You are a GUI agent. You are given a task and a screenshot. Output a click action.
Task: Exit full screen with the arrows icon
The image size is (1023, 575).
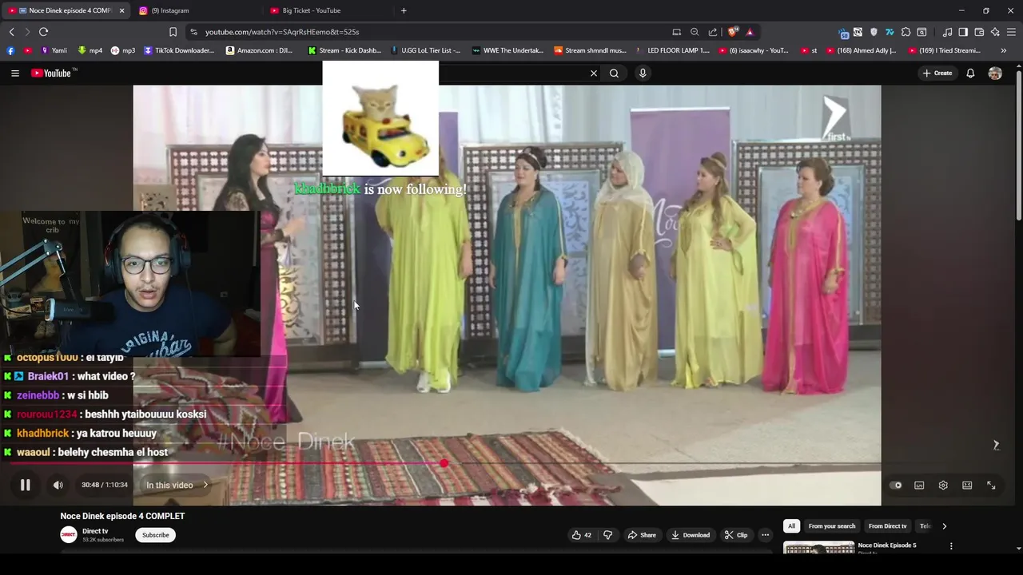991,485
